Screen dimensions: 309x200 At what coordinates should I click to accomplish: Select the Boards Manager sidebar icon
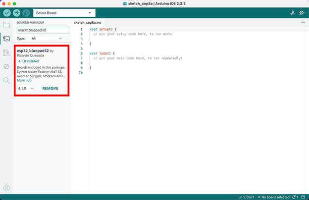coord(6,38)
